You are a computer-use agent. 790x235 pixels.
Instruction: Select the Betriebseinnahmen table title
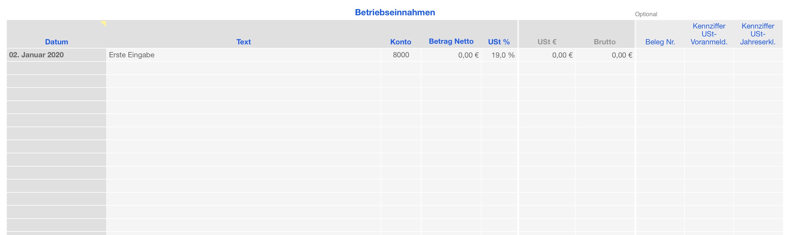coord(395,13)
